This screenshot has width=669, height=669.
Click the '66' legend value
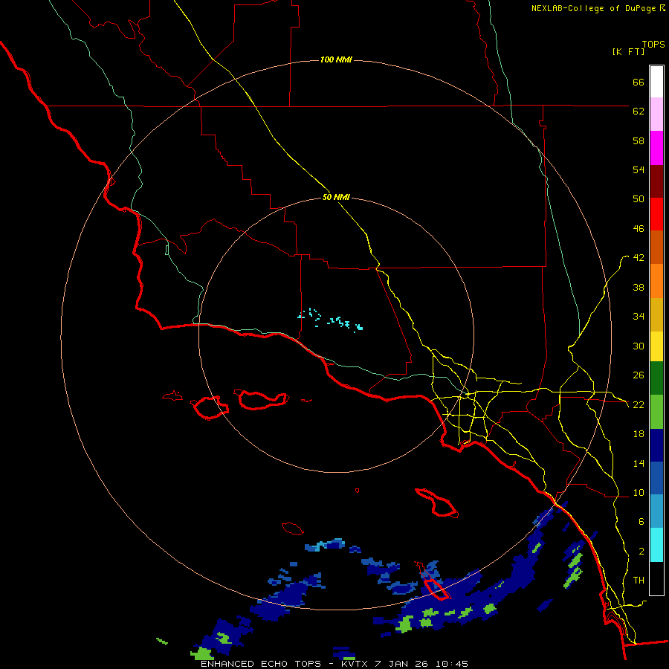pos(639,82)
